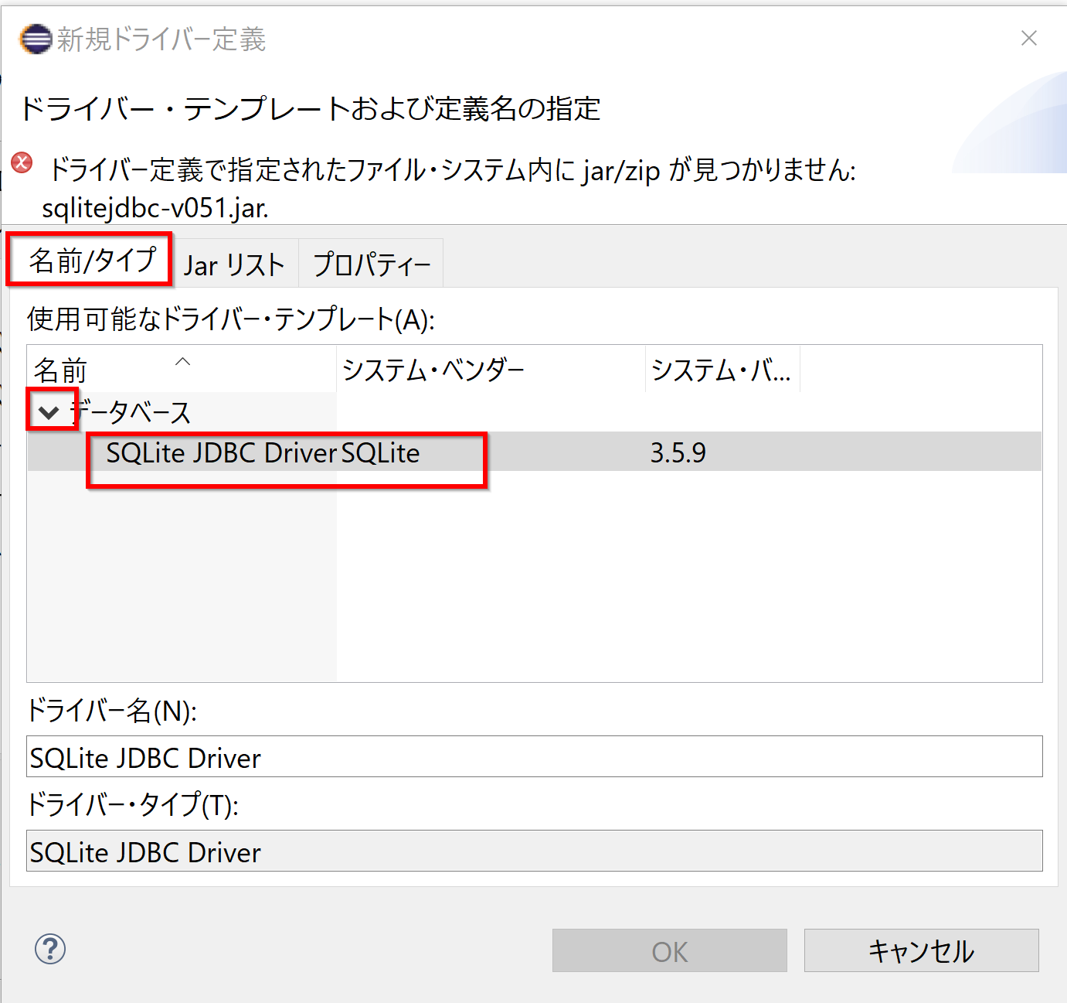This screenshot has width=1067, height=1003.
Task: Click the 使用可能なドライバー・テンプレート(A) label
Action: click(231, 319)
